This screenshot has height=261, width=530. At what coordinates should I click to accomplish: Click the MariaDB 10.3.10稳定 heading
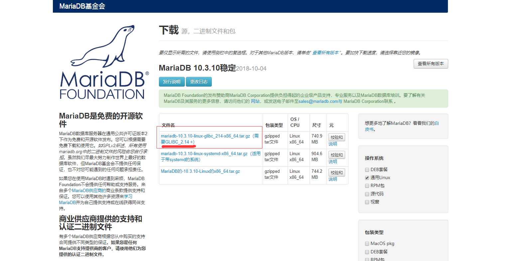197,68
